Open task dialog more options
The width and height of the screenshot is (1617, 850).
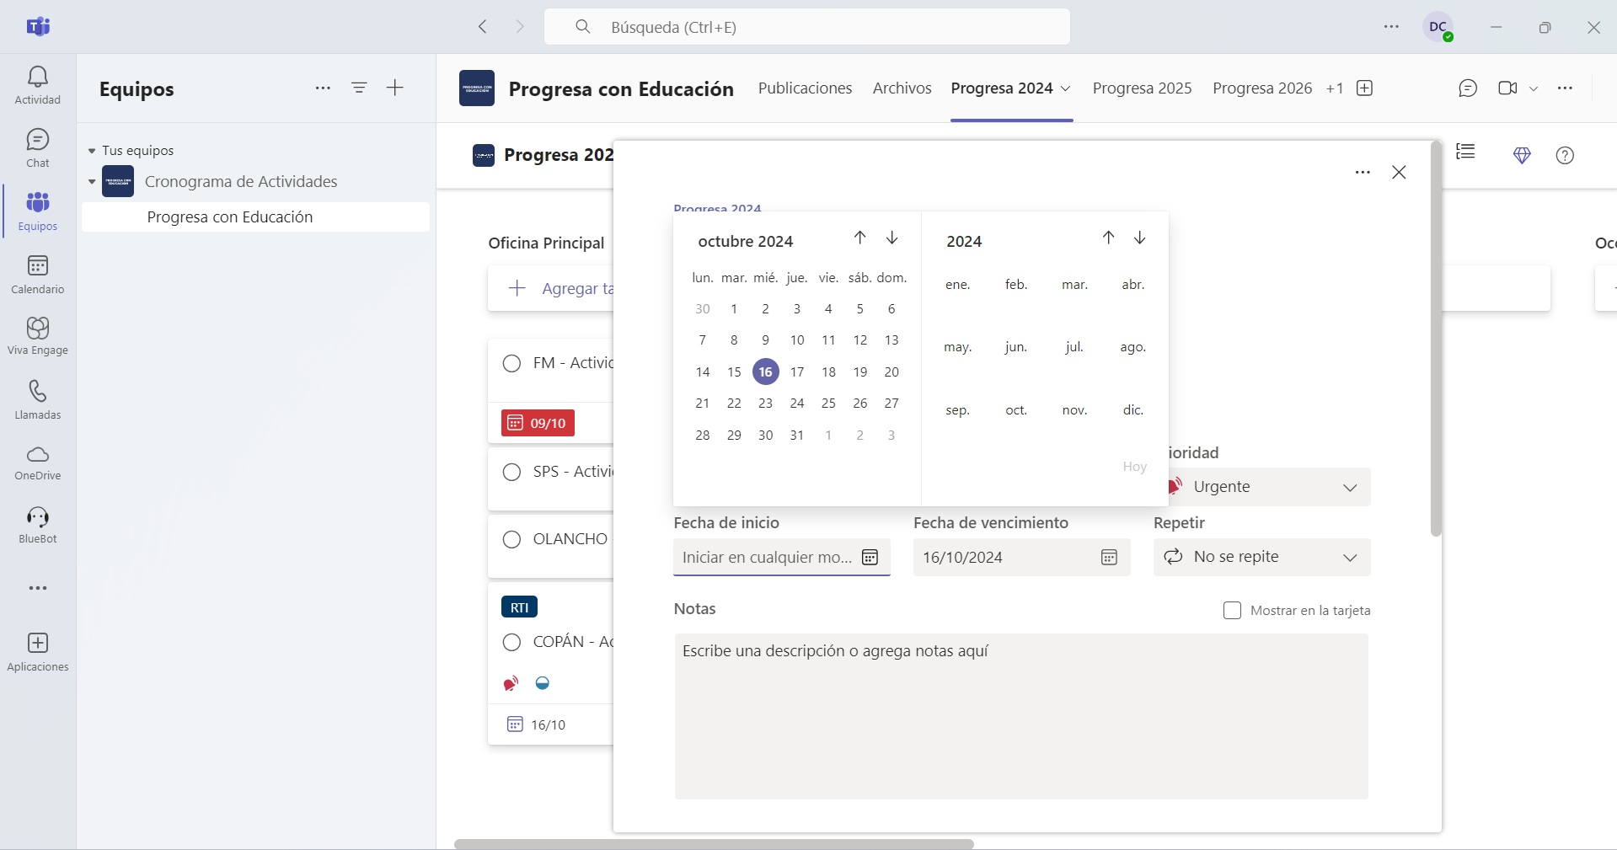tap(1363, 172)
